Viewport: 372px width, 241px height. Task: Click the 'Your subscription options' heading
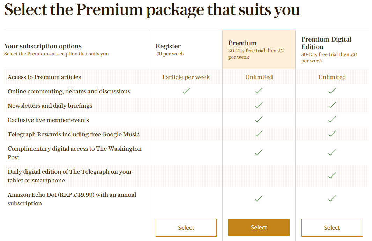pyautogui.click(x=43, y=46)
